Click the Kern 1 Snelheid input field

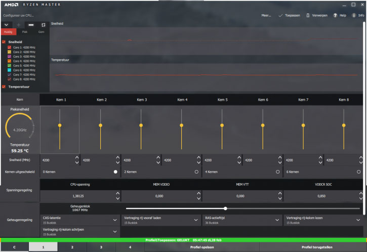(x=56, y=160)
